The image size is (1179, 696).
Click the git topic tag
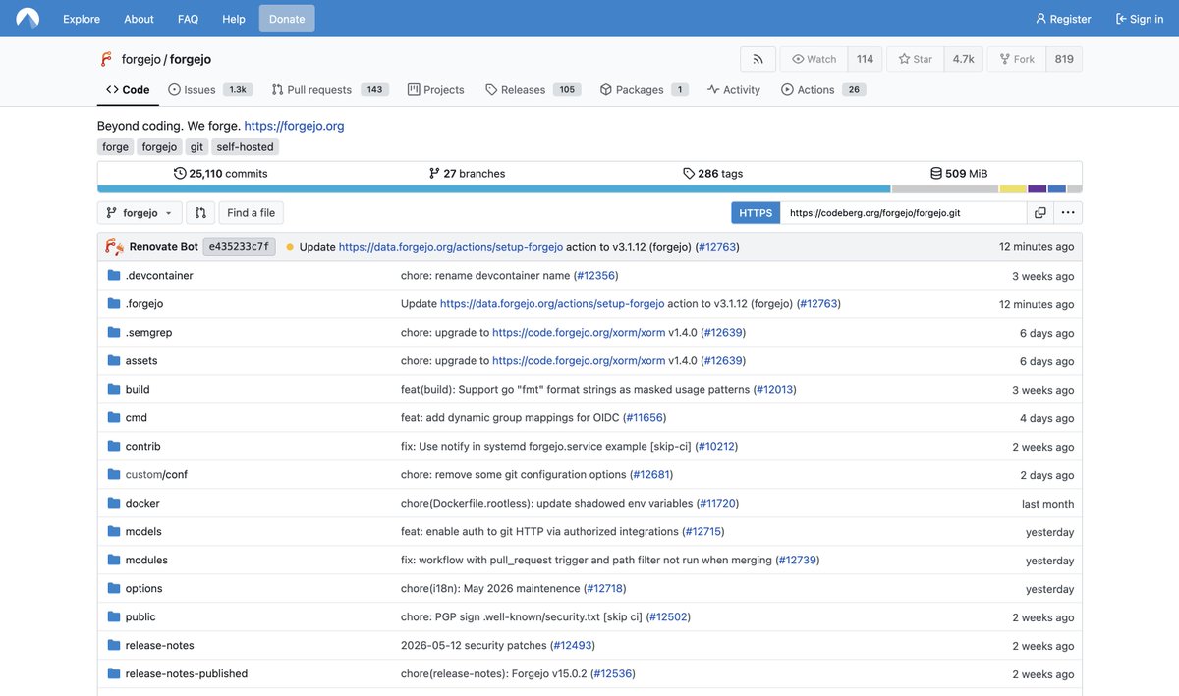point(197,147)
